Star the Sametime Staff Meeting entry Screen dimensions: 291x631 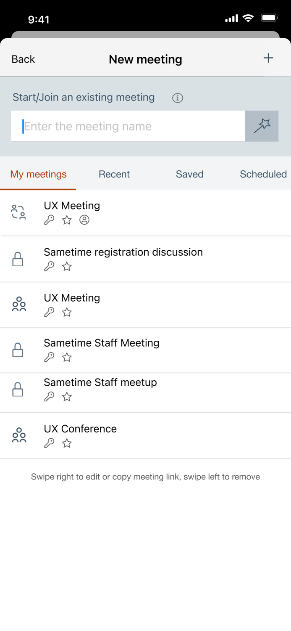66,357
